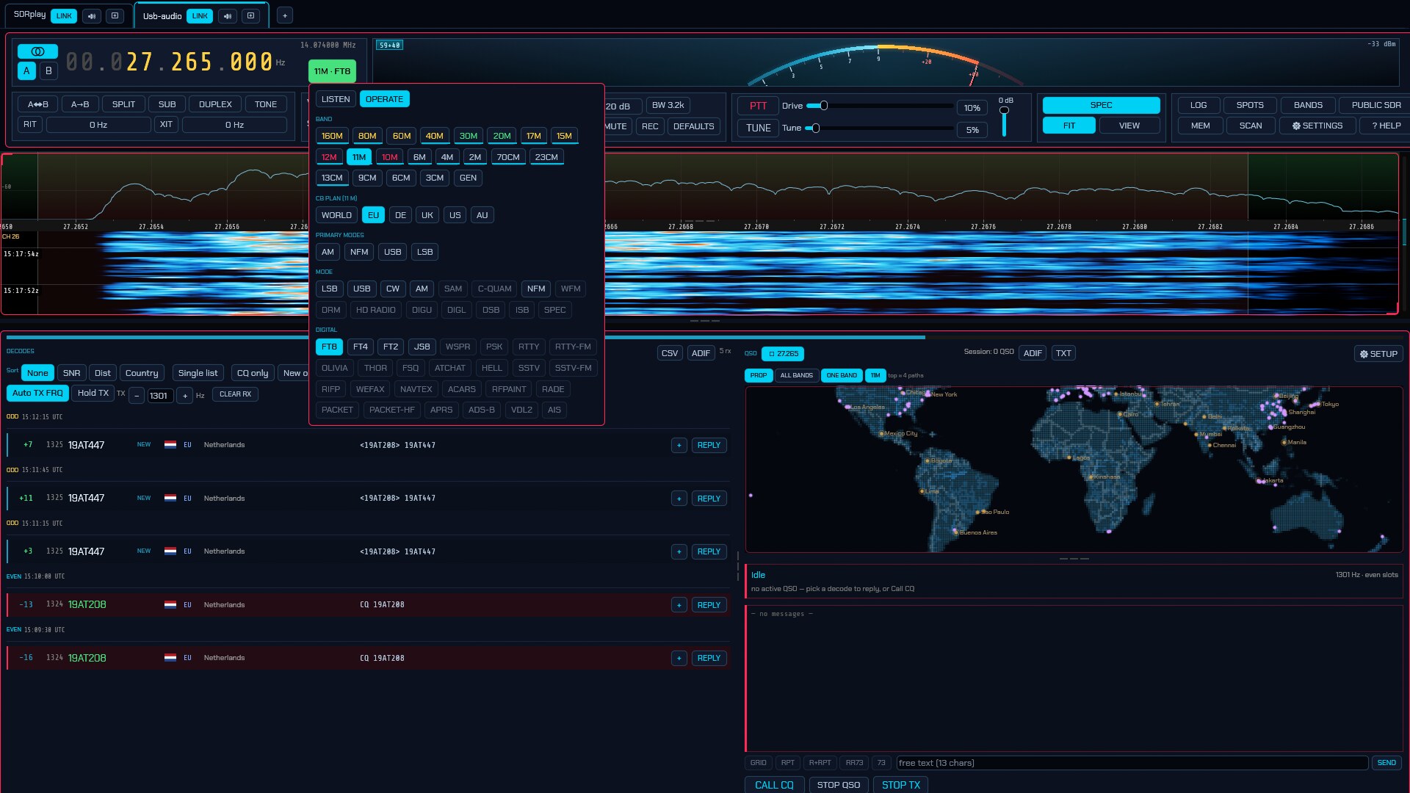Decrease TX frequency with the minus button
This screenshot has height=793, width=1410.
pyautogui.click(x=137, y=396)
